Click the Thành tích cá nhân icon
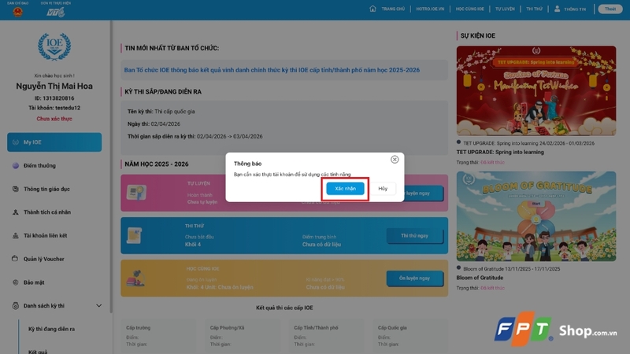The height and width of the screenshot is (354, 630). pyautogui.click(x=16, y=212)
